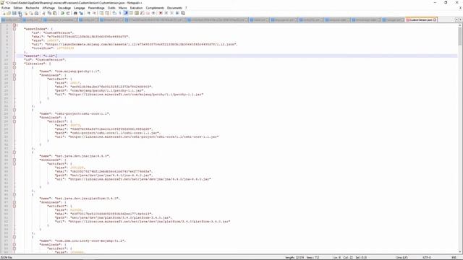This screenshot has width=463, height=260.
Task: Open the Compléments menu
Action: pos(155,8)
